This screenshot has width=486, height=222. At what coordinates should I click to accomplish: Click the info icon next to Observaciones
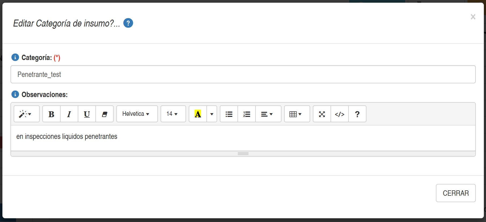click(15, 94)
